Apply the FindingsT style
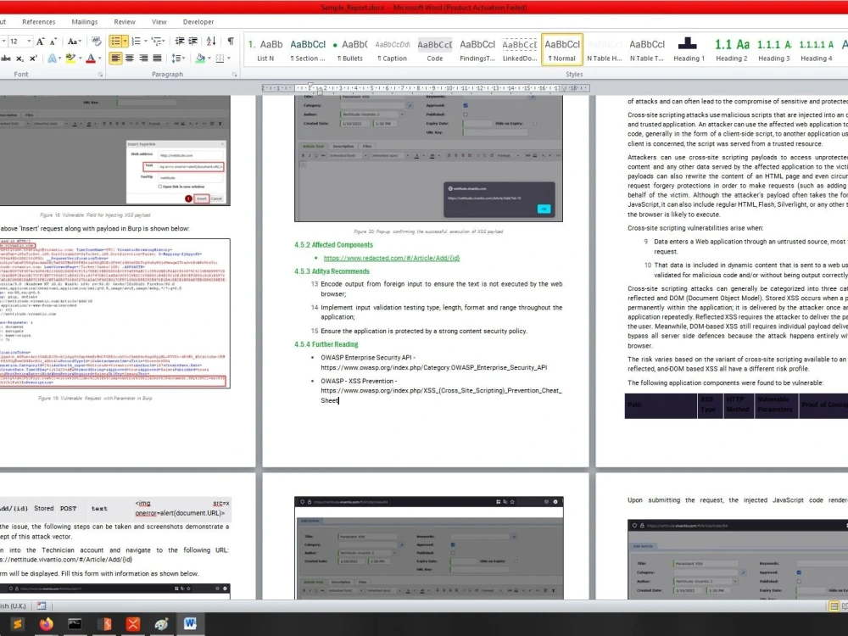This screenshot has width=848, height=636. (477, 50)
